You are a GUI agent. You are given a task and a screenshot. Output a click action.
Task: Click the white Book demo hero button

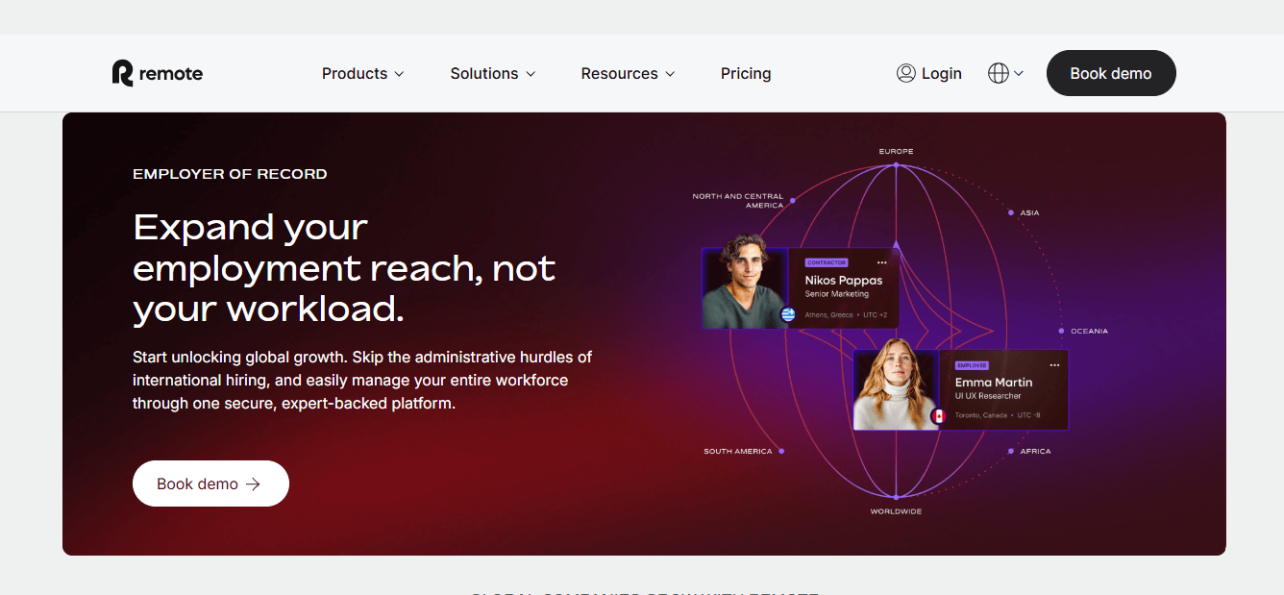210,483
